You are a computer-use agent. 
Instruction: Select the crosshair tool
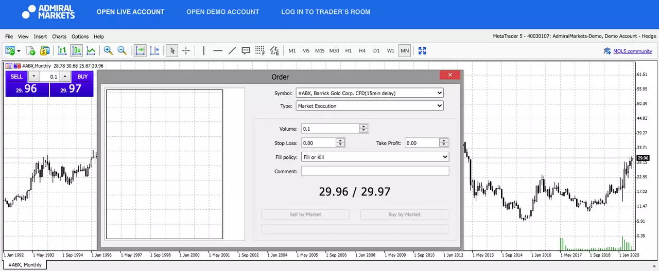point(186,50)
